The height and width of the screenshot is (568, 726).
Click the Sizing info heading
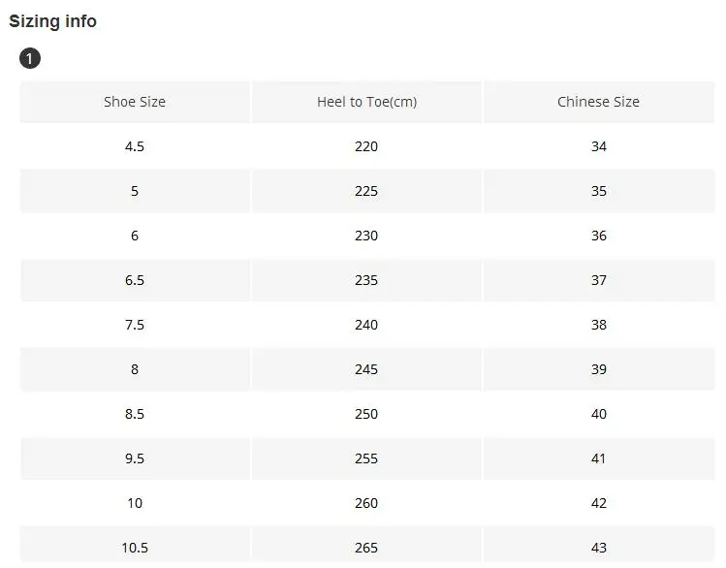[53, 21]
